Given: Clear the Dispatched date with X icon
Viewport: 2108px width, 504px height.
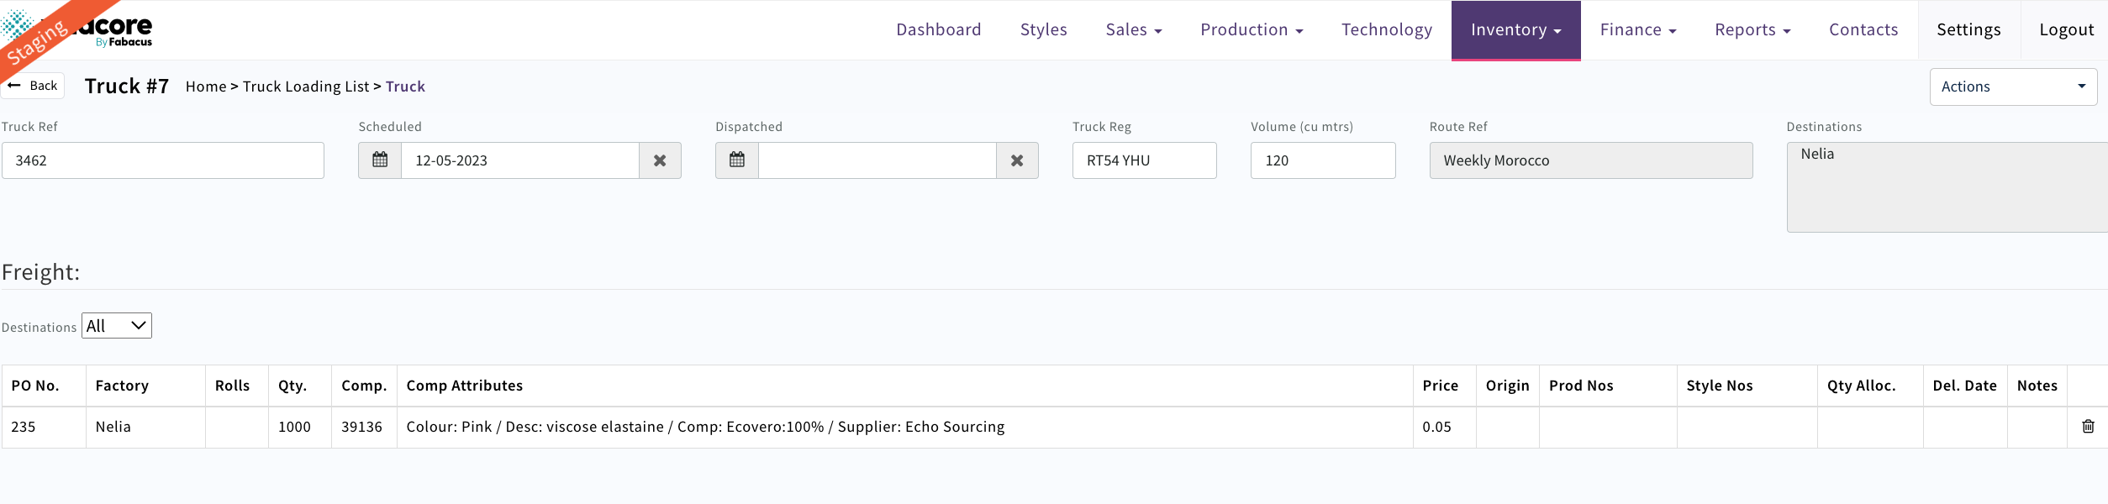Looking at the screenshot, I should [1017, 160].
